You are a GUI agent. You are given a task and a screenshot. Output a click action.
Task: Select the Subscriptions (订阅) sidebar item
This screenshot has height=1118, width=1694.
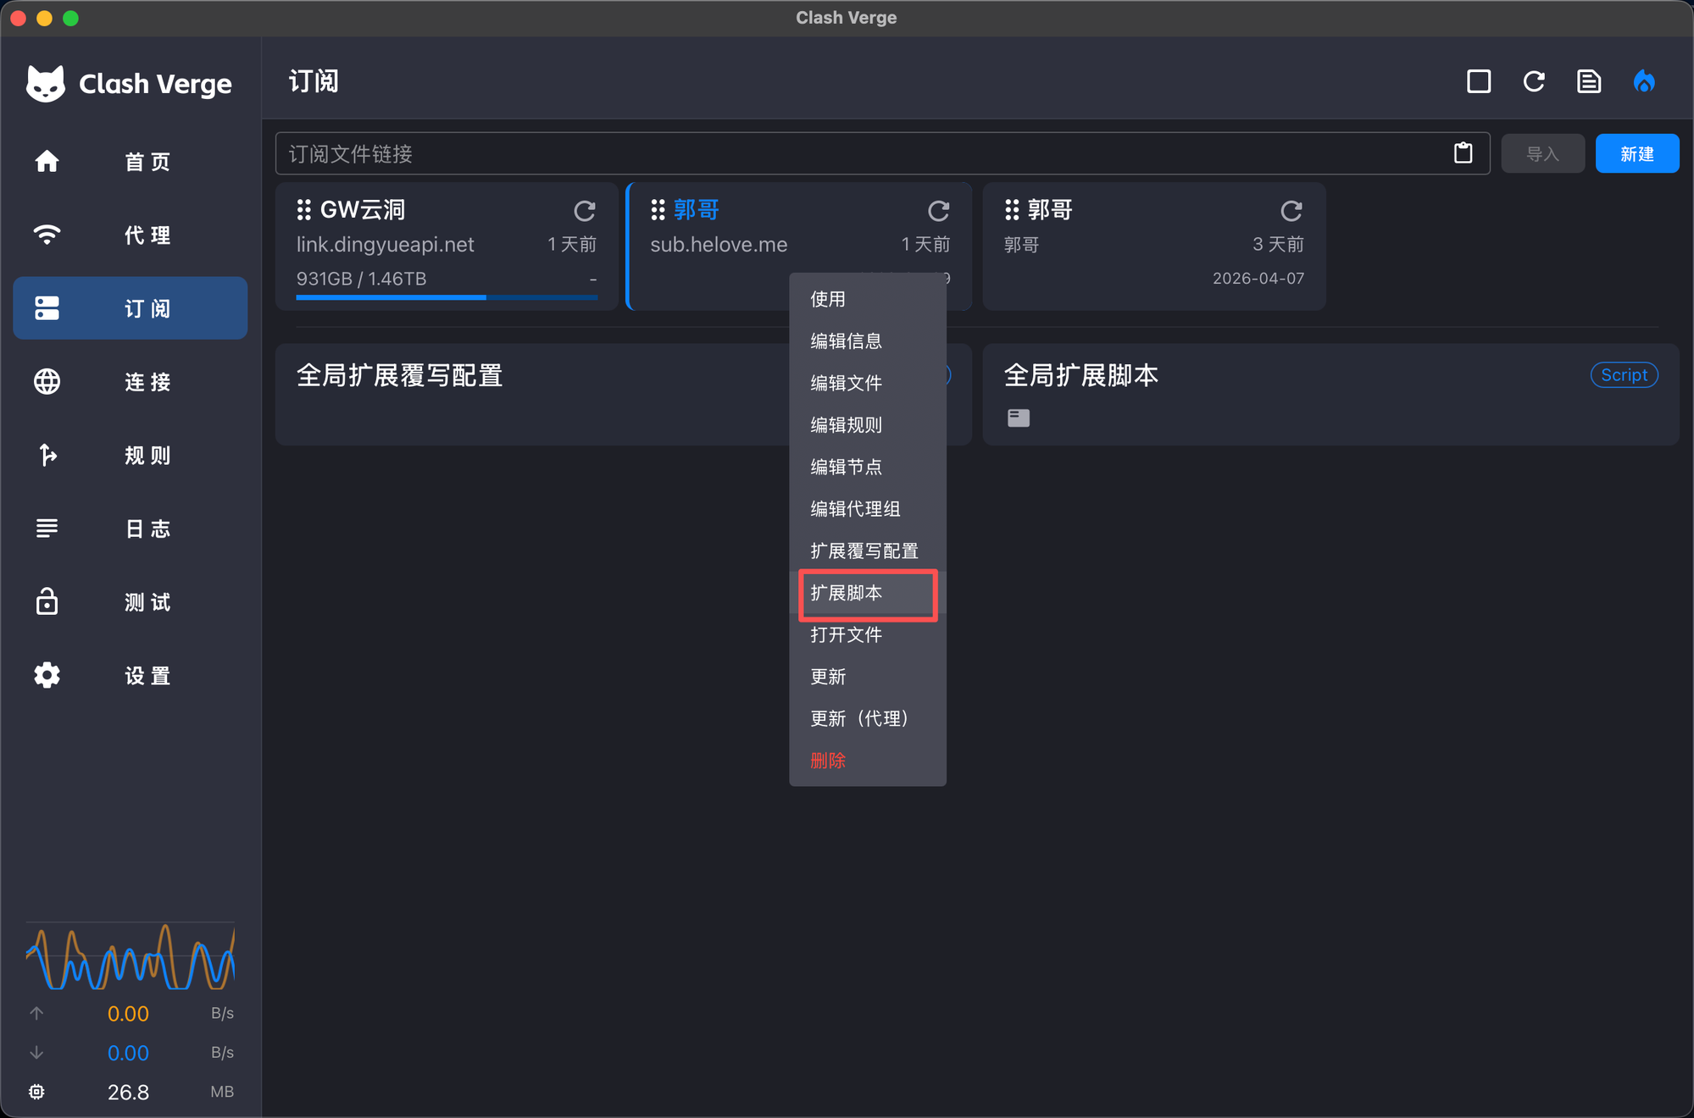pos(131,308)
